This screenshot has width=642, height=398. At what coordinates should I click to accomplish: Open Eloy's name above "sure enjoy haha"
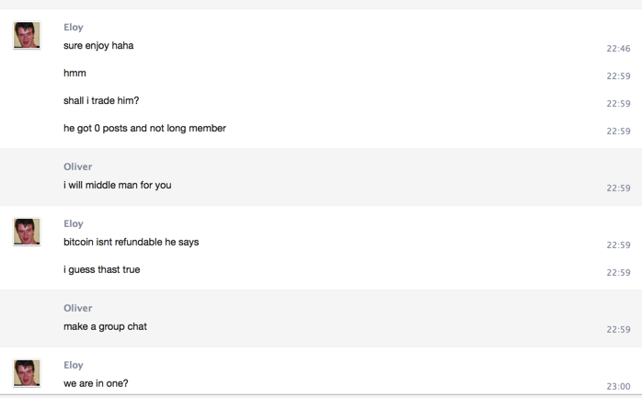pos(74,28)
